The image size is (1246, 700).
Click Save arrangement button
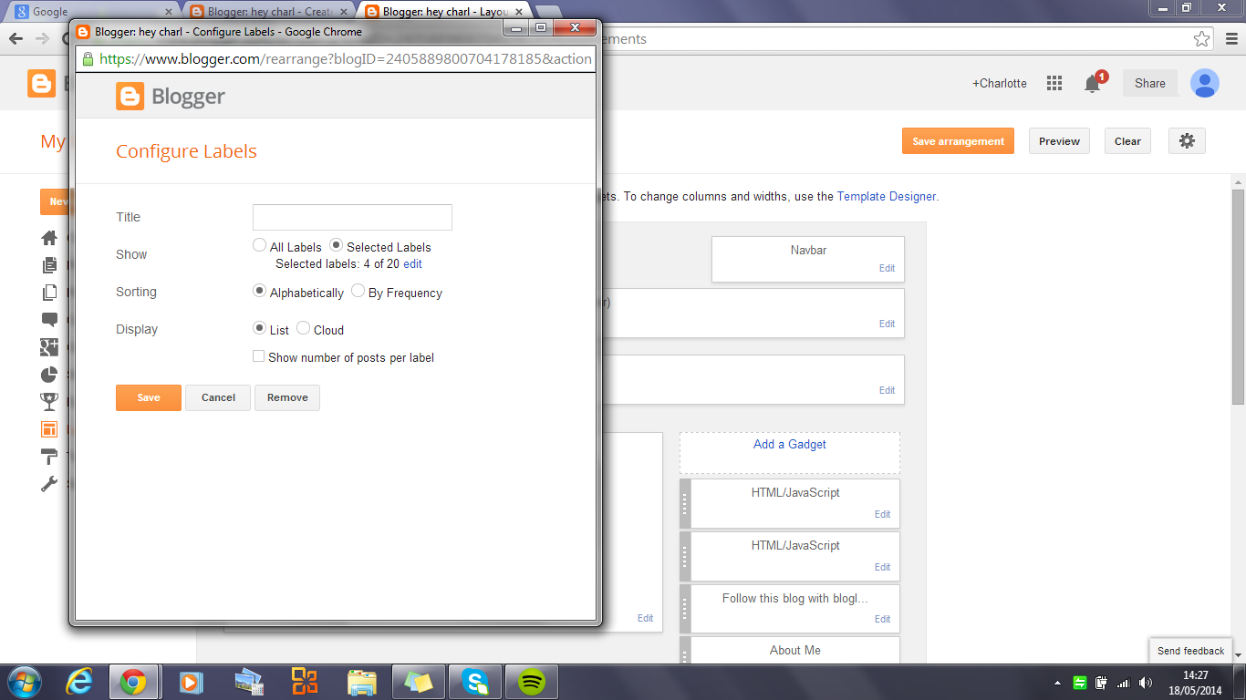pyautogui.click(x=958, y=141)
